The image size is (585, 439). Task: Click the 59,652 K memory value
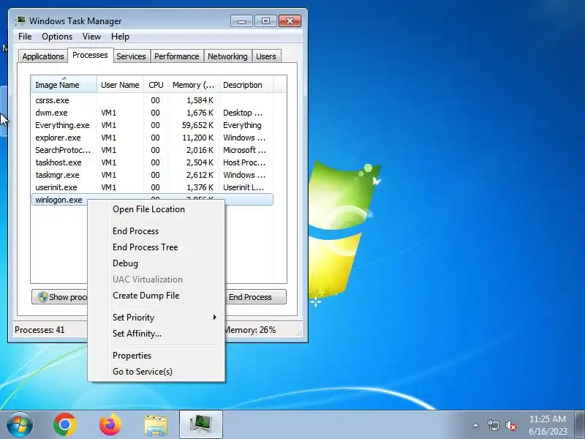pyautogui.click(x=197, y=125)
